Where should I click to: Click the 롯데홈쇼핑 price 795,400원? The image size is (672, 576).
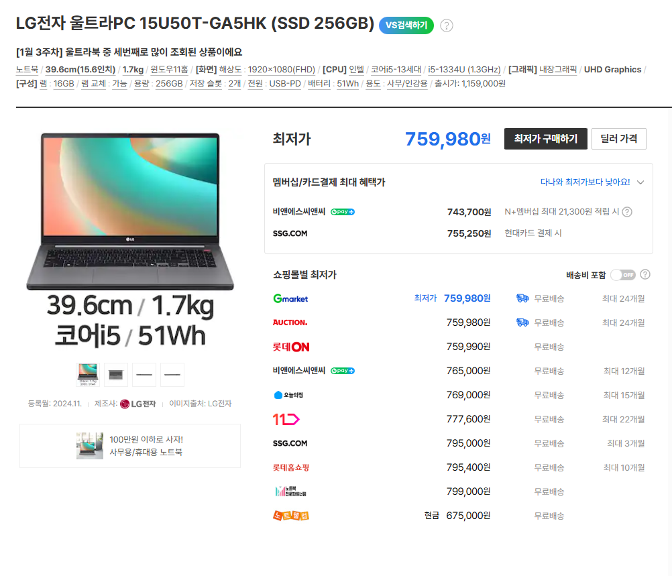[468, 467]
